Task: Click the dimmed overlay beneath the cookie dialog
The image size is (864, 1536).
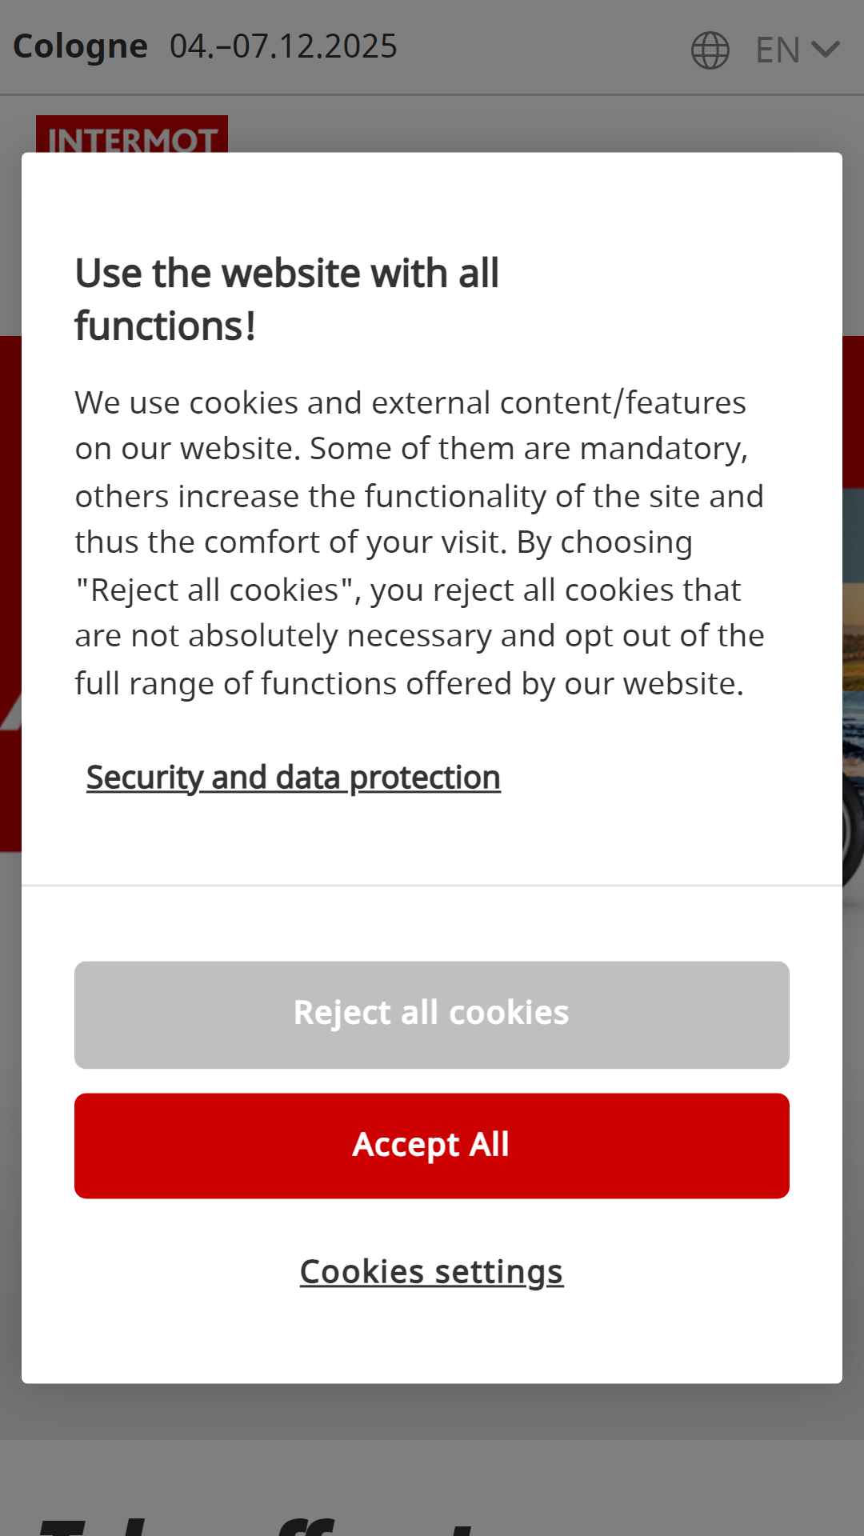Action: [x=432, y=1412]
